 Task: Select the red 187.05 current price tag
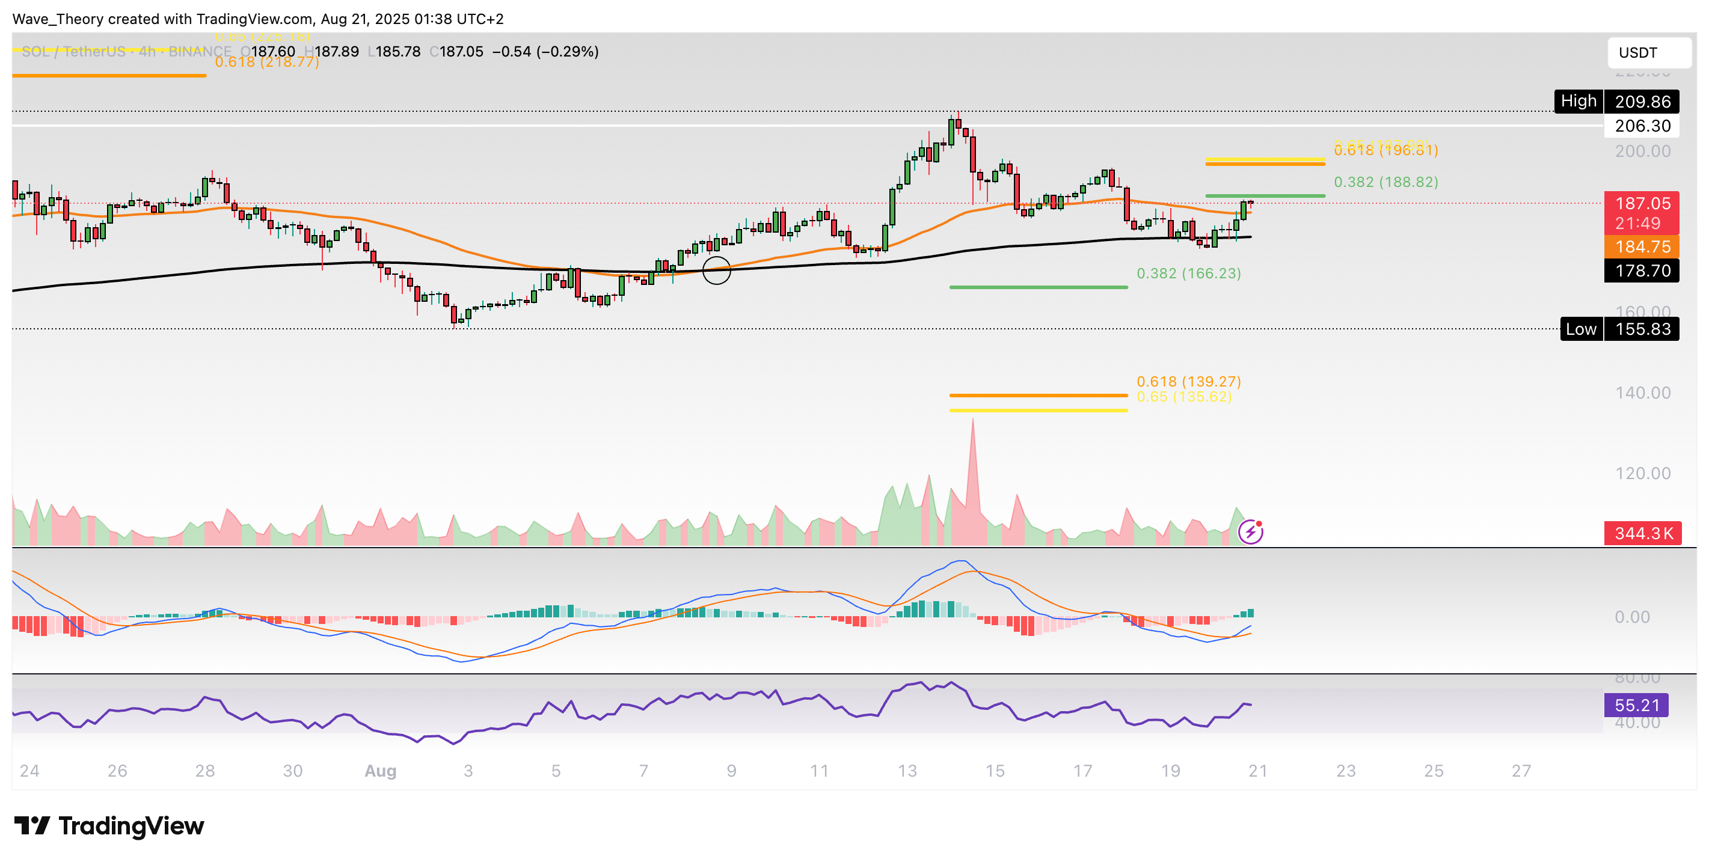point(1641,204)
